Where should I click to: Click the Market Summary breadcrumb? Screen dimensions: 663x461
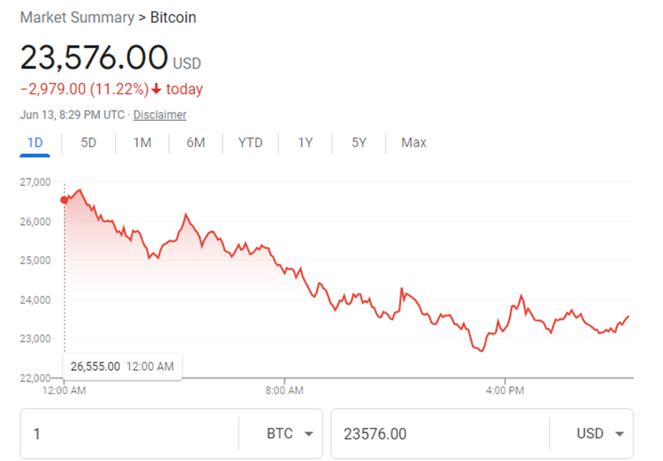pos(77,18)
